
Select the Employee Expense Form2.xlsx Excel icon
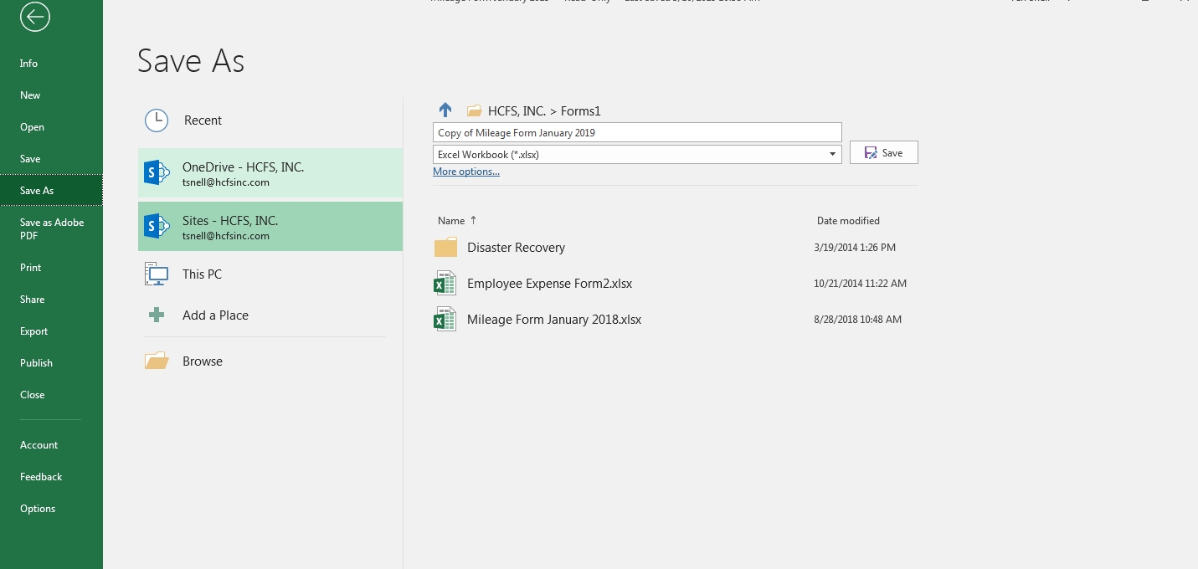point(445,284)
